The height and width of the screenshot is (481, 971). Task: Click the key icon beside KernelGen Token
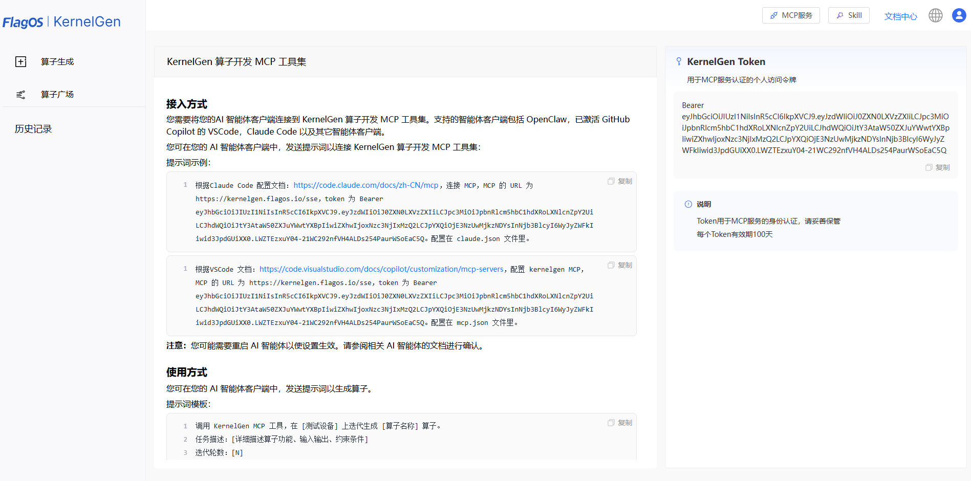tap(679, 61)
